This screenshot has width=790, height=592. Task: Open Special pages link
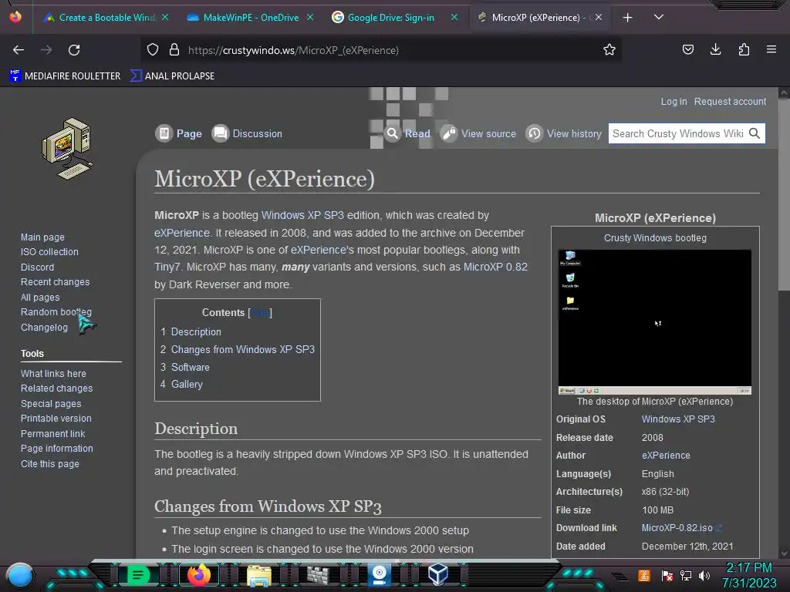point(51,404)
